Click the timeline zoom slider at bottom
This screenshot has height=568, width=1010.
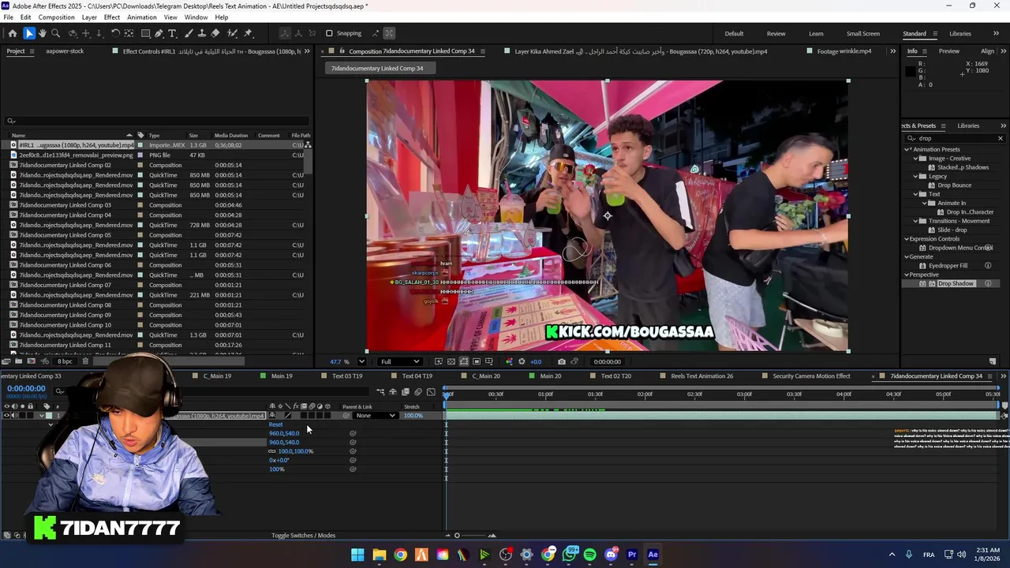[x=457, y=536]
